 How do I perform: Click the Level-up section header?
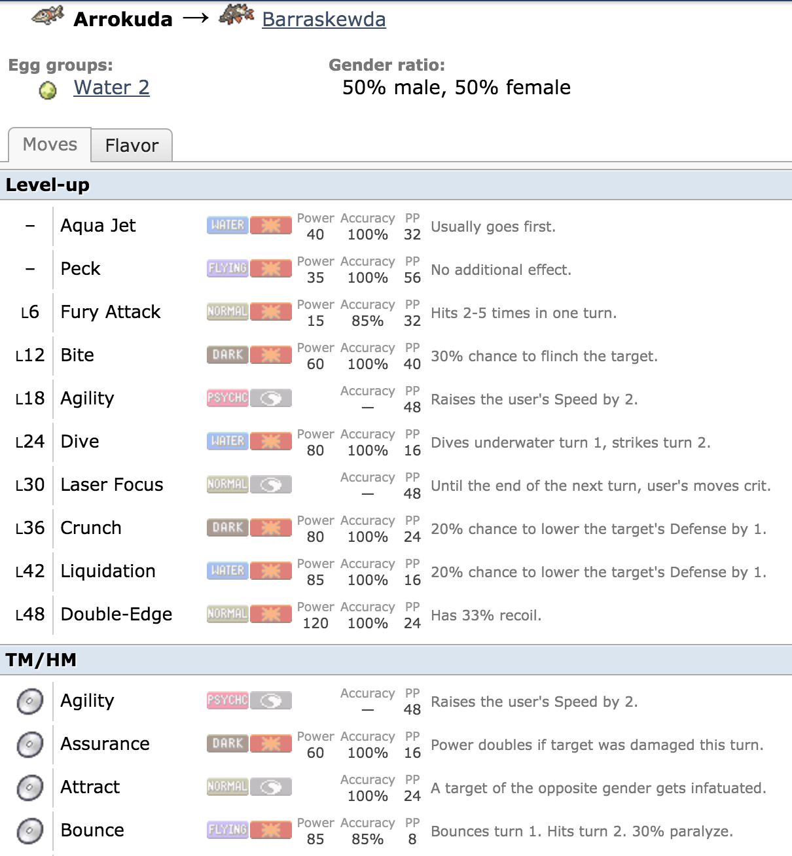pos(48,185)
